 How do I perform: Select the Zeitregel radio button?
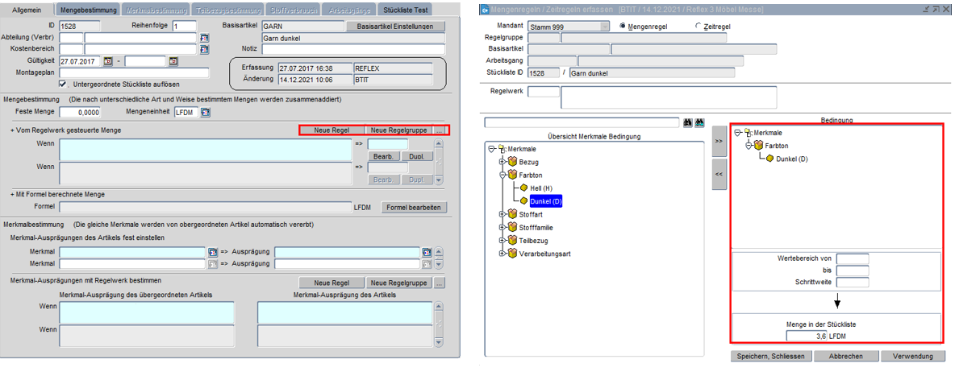699,27
